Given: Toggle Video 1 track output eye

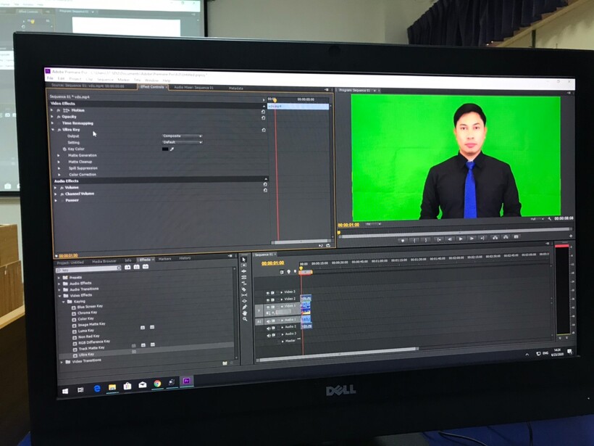Looking at the screenshot, I should [268, 307].
